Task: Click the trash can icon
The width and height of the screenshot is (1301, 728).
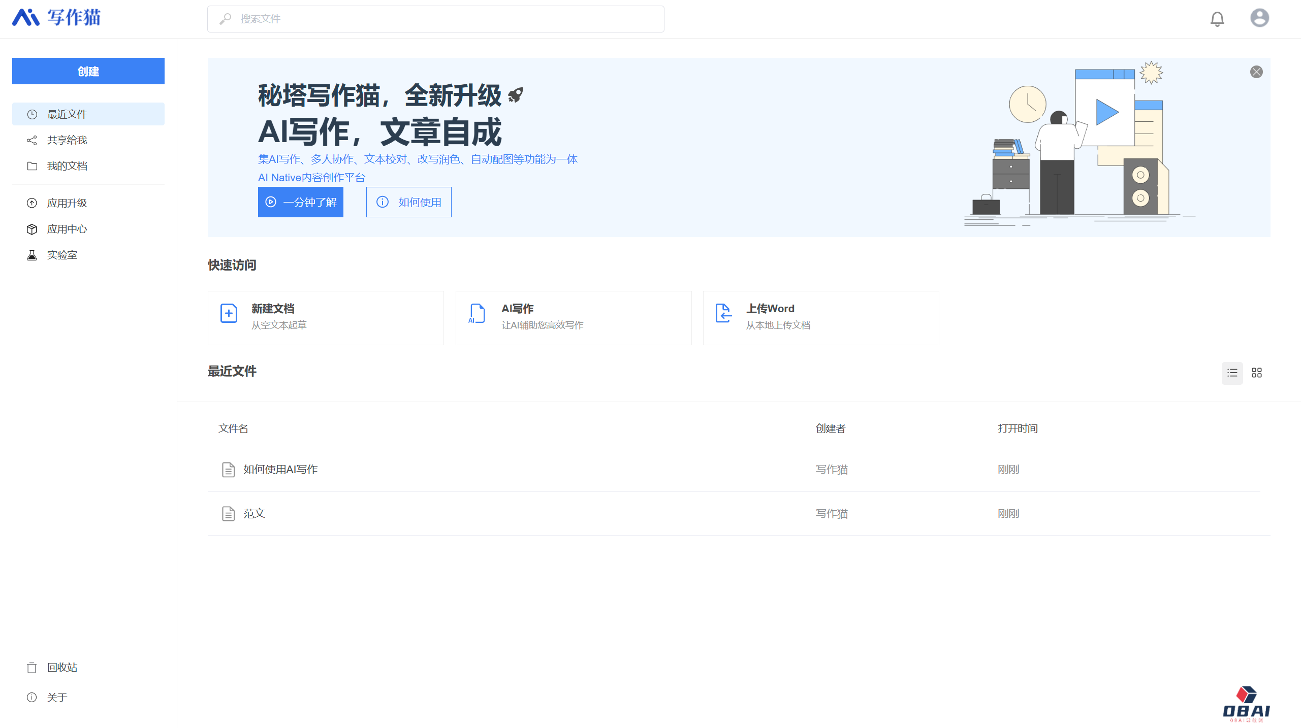Action: click(32, 668)
